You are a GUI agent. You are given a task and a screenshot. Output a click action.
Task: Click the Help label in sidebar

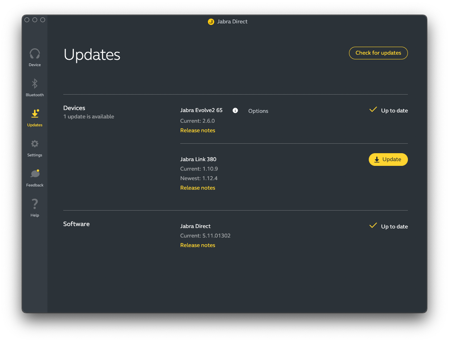[x=35, y=215]
